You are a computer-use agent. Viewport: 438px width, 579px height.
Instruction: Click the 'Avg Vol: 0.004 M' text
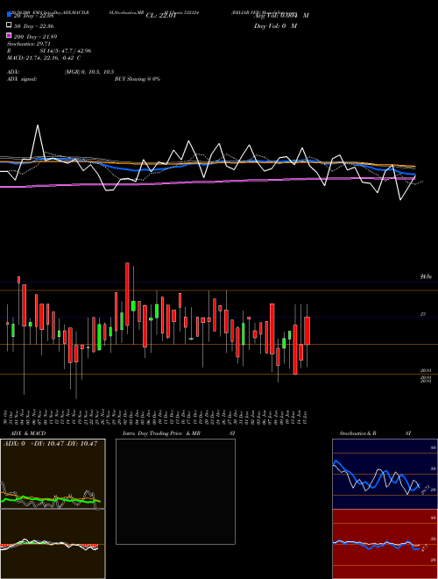[x=281, y=16]
